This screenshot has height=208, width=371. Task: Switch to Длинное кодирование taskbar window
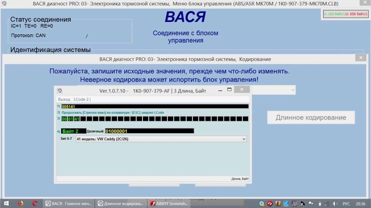point(121,204)
